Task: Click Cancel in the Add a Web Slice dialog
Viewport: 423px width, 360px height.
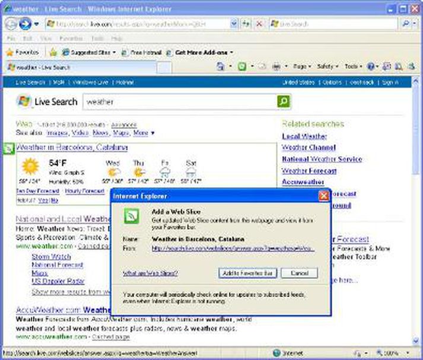Action: click(300, 273)
